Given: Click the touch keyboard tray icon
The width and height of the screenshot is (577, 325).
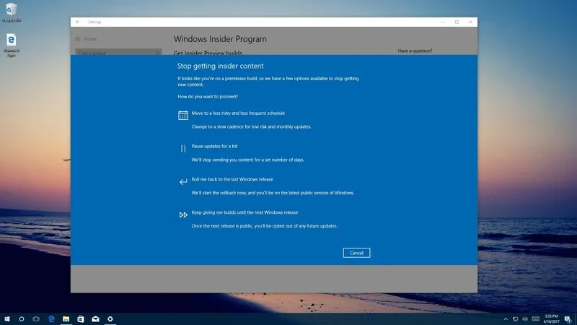Looking at the screenshot, I should (x=536, y=319).
